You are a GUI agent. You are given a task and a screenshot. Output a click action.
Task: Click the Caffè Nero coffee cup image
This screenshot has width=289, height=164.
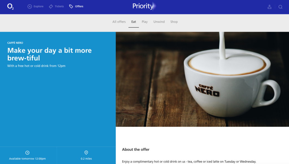[202, 79]
